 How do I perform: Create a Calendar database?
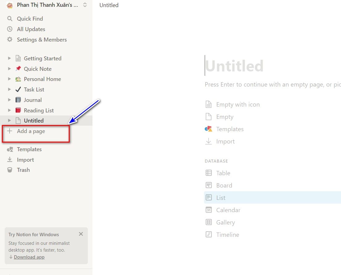(x=228, y=210)
